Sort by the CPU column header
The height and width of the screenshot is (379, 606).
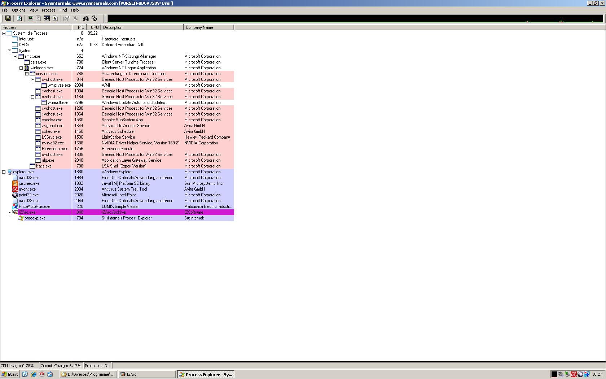[94, 27]
